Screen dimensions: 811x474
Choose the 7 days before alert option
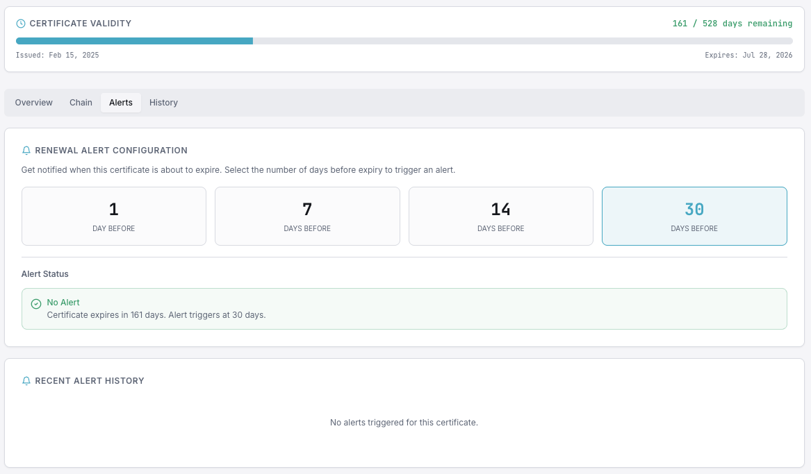(307, 216)
